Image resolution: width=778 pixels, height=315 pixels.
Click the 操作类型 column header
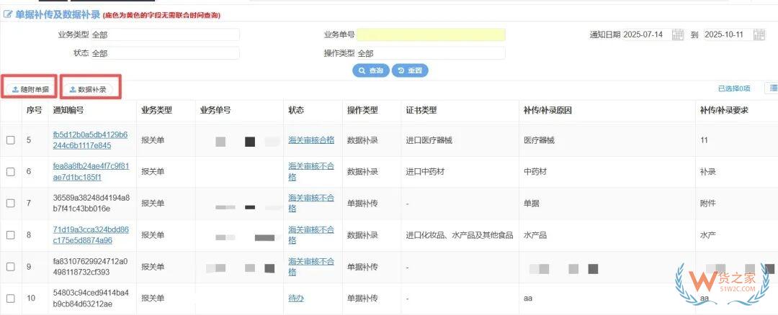click(362, 111)
